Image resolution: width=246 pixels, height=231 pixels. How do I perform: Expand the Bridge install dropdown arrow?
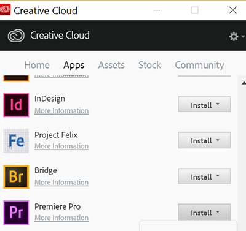(x=218, y=175)
